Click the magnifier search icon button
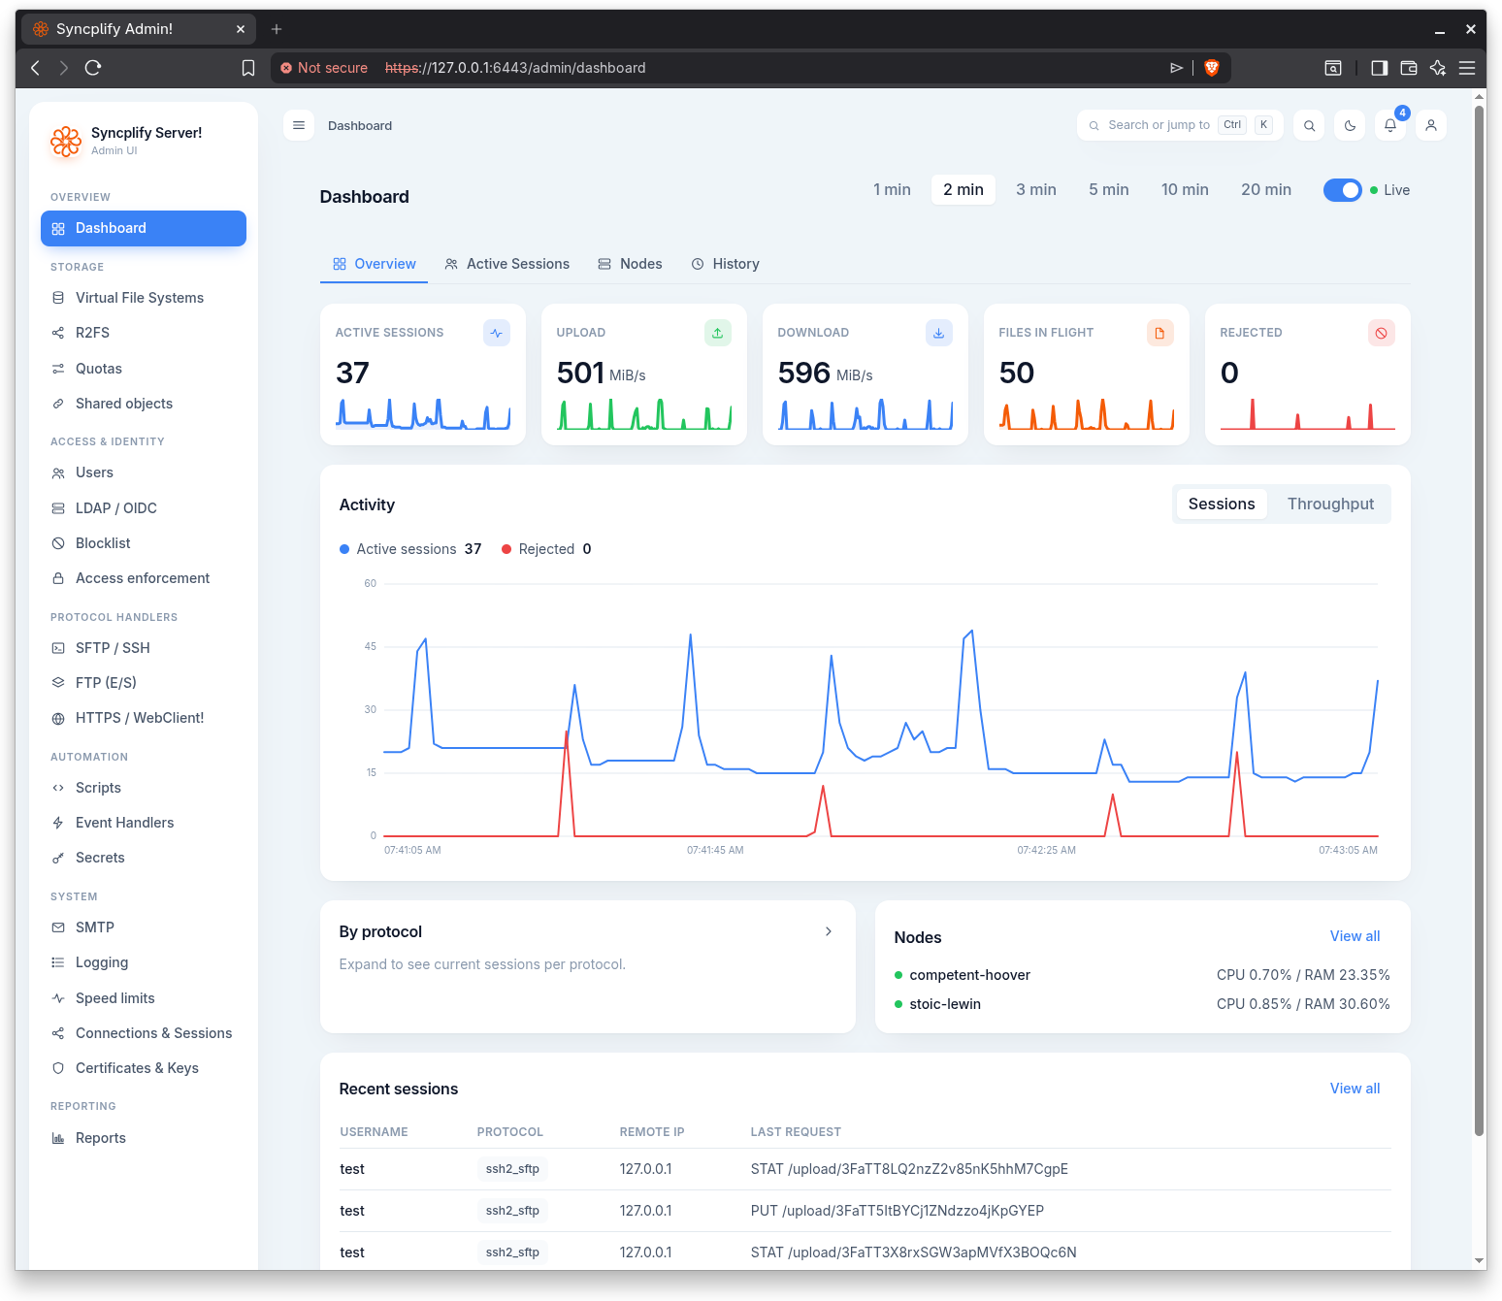Image resolution: width=1502 pixels, height=1301 pixels. pyautogui.click(x=1309, y=125)
